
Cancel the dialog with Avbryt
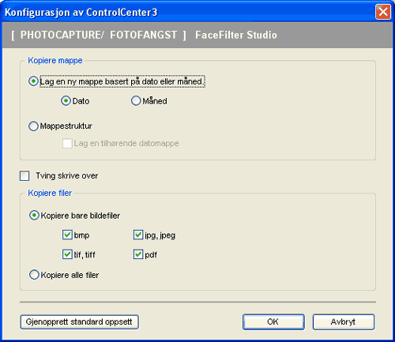344,321
